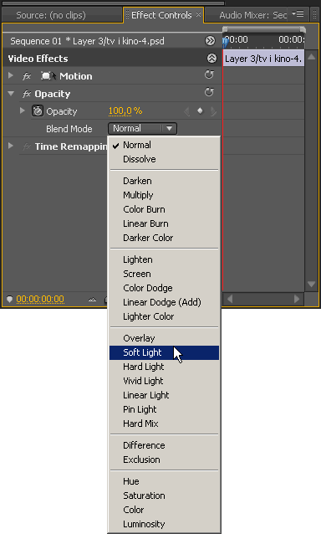321x534 pixels.
Task: Click the Video Effects heading
Action: 38,59
